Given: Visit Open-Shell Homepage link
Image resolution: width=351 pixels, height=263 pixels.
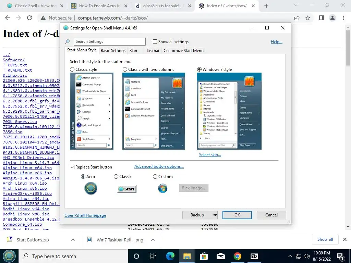Looking at the screenshot, I should [85, 215].
